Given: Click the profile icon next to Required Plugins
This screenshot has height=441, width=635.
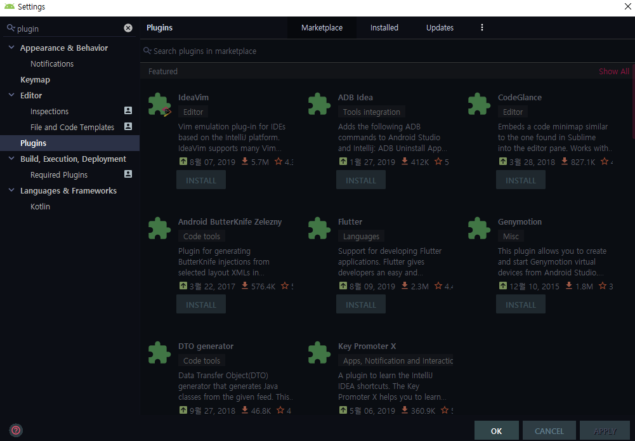Looking at the screenshot, I should tap(128, 174).
